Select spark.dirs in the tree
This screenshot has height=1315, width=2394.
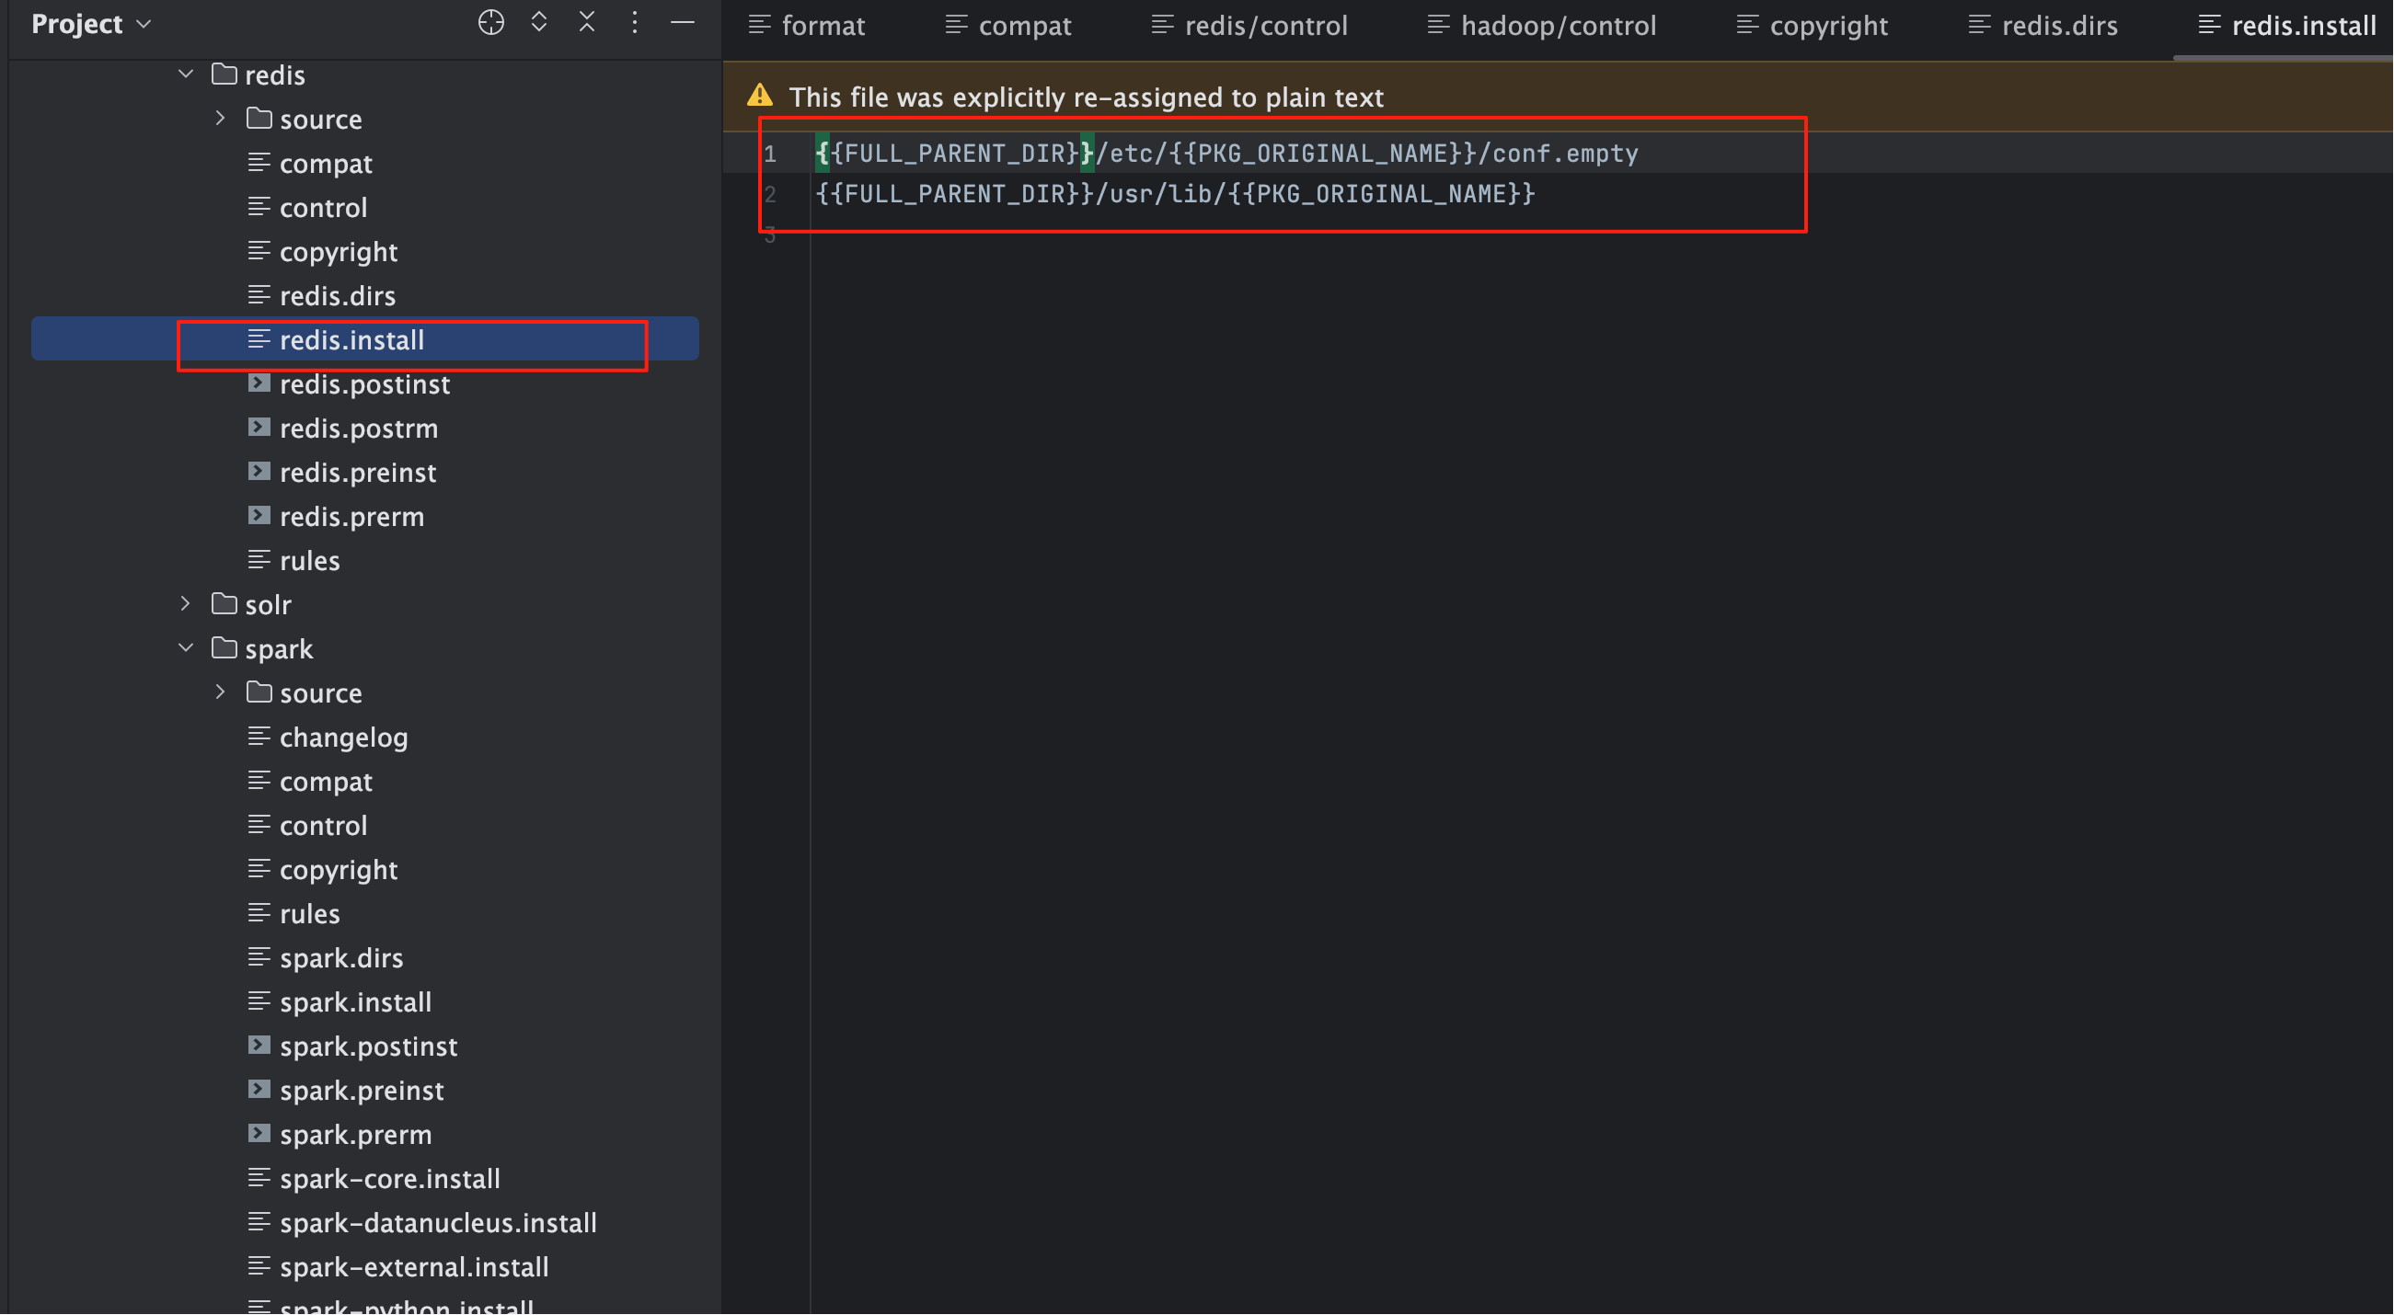coord(341,957)
